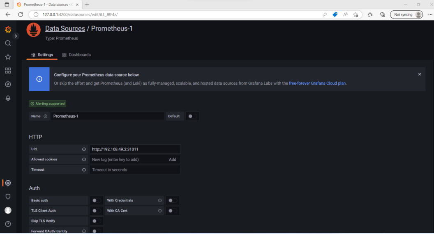
Task: Open the Alerting bell icon
Action: (x=8, y=98)
